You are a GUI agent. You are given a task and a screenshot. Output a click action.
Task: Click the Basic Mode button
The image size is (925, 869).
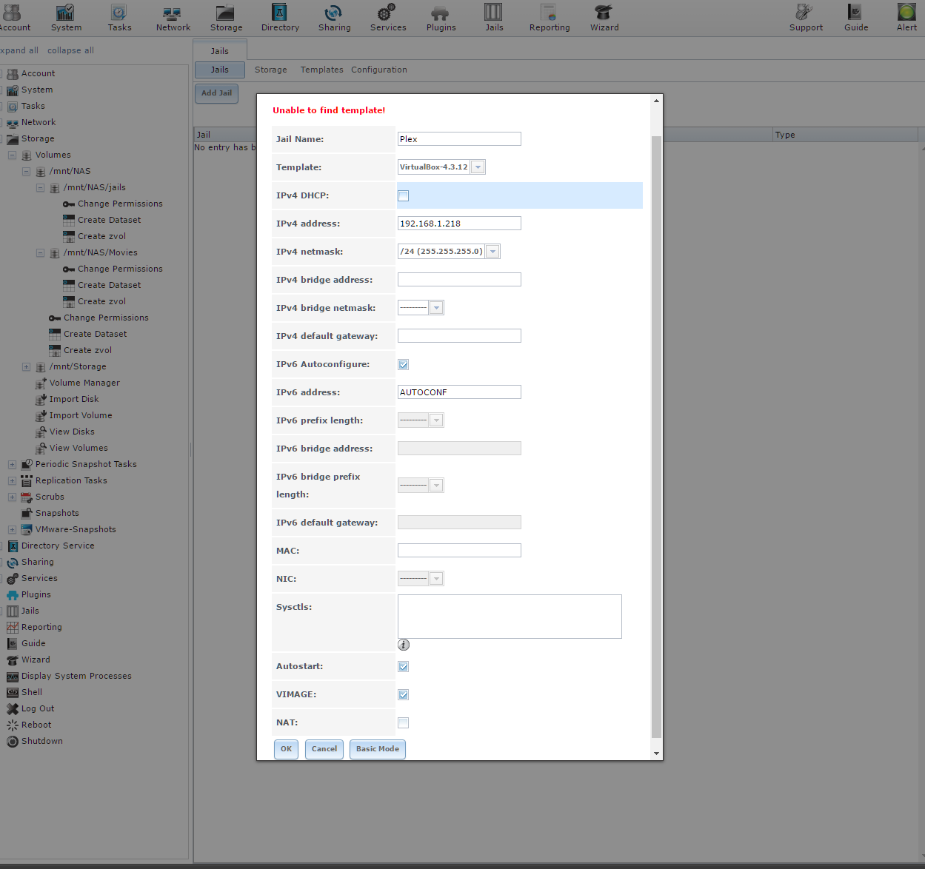point(377,749)
